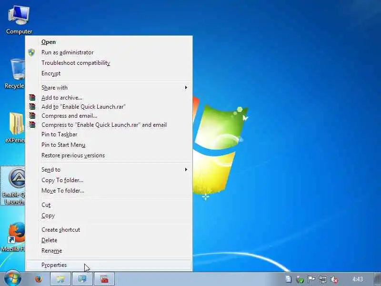Select Pin to Taskbar
Image resolution: width=381 pixels, height=286 pixels.
109,134
